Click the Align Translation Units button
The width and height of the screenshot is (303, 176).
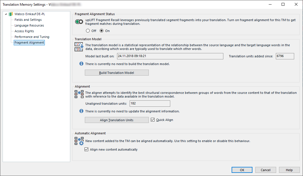(x=117, y=120)
